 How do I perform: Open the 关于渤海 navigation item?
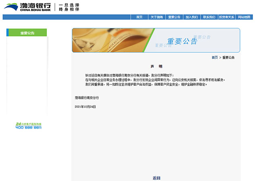(157, 17)
